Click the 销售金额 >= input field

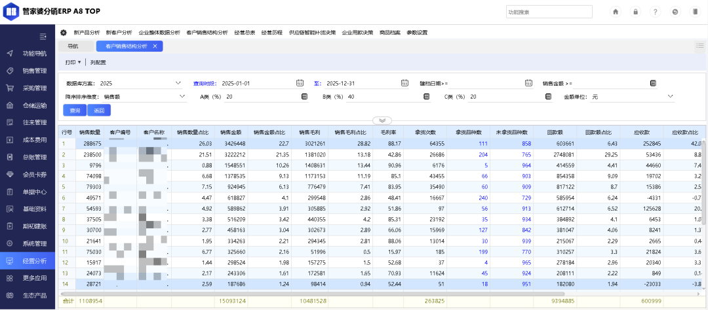pyautogui.click(x=611, y=83)
